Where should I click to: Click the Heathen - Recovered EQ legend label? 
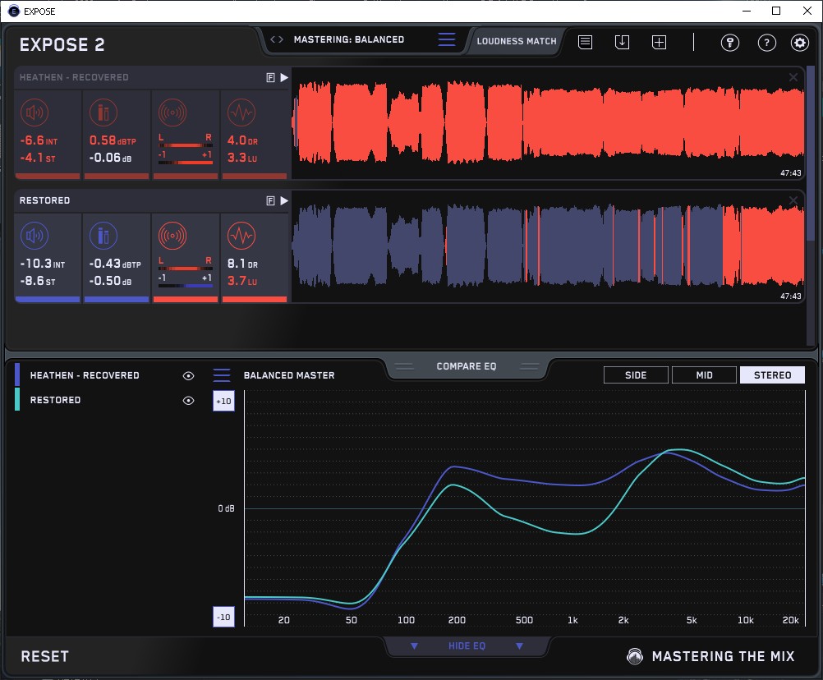click(x=85, y=375)
